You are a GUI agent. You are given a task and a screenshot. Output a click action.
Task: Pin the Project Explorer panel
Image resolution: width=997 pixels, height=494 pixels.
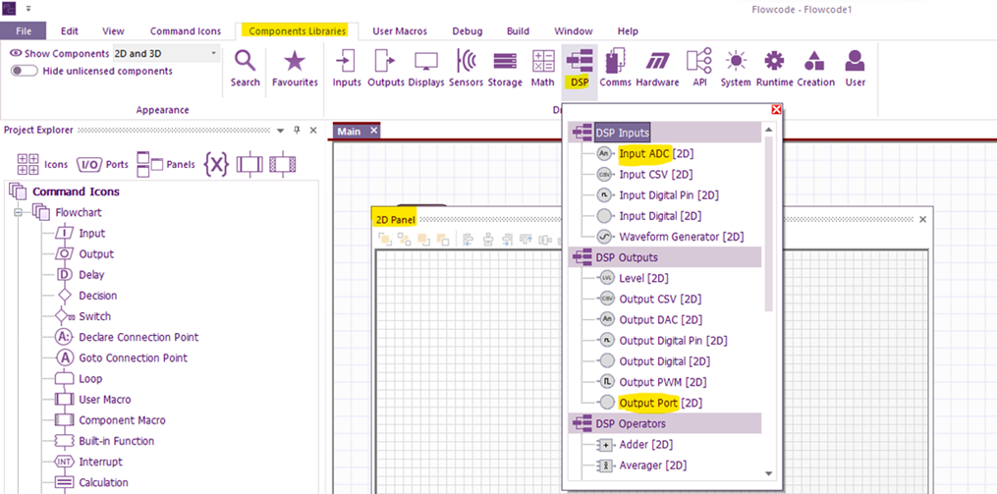(x=297, y=131)
